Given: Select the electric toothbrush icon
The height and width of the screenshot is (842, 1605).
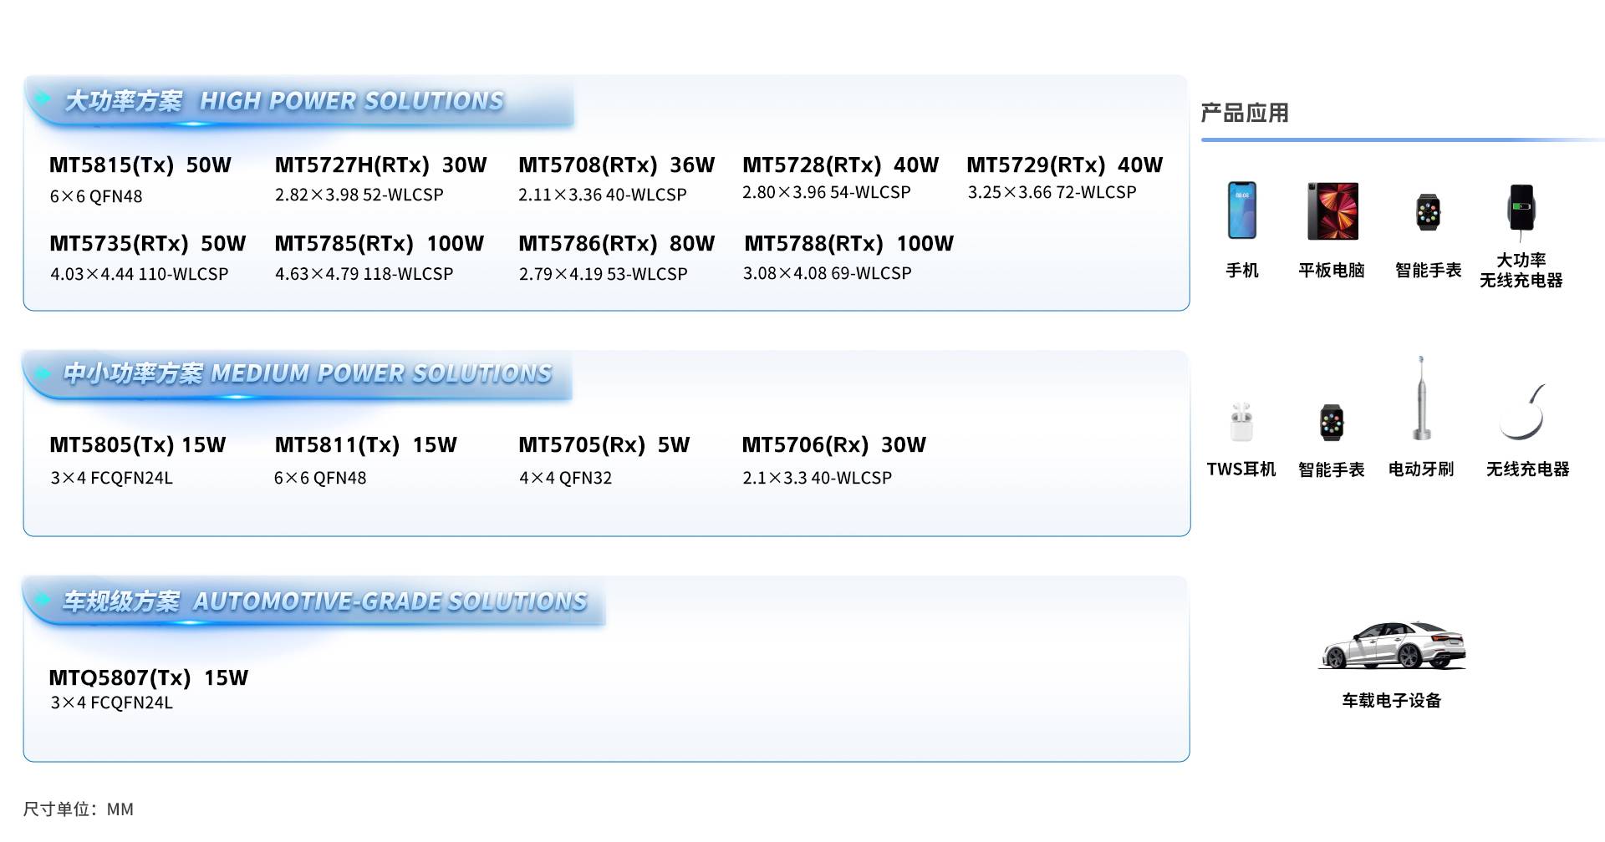Looking at the screenshot, I should coord(1421,399).
